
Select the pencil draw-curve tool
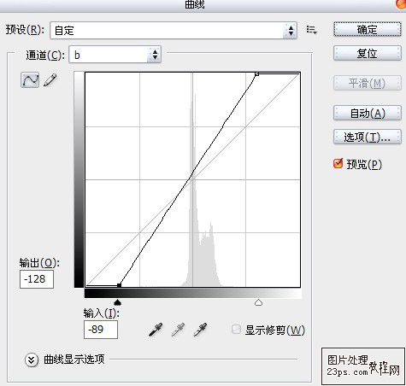[50, 80]
